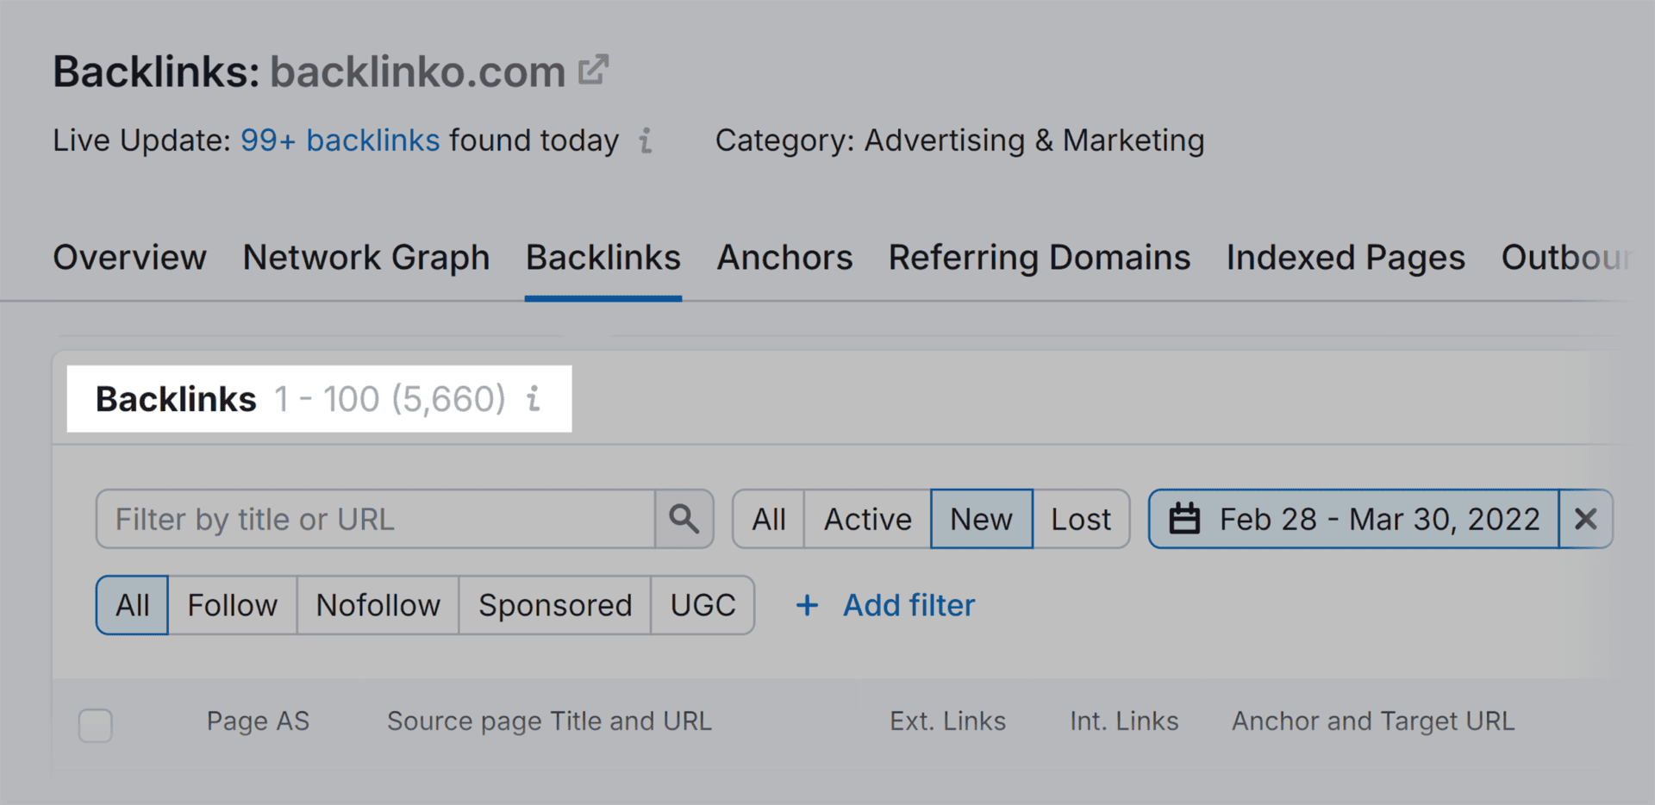Screen dimensions: 1655x805
Task: Enable the Sponsored link filter
Action: pyautogui.click(x=554, y=605)
